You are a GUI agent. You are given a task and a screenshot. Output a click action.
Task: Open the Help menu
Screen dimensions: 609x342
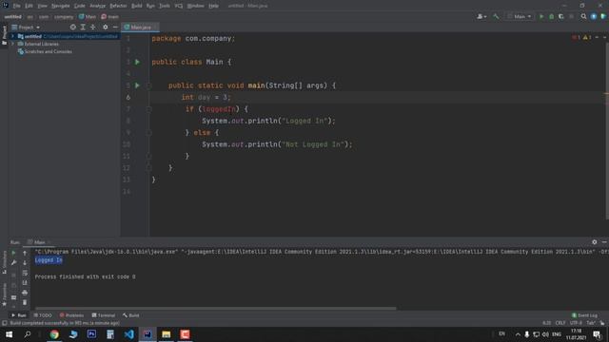pos(213,6)
